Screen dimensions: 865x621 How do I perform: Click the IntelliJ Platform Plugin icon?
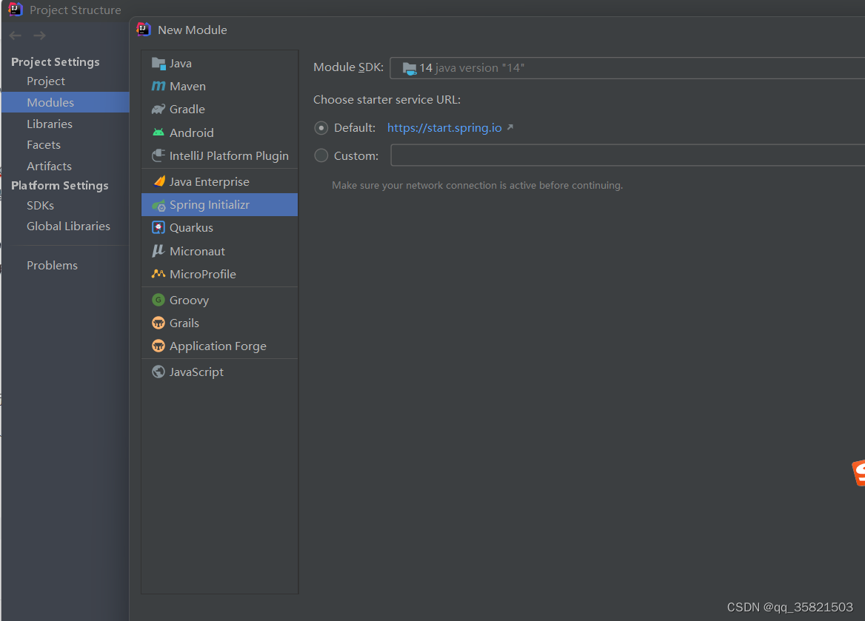158,155
